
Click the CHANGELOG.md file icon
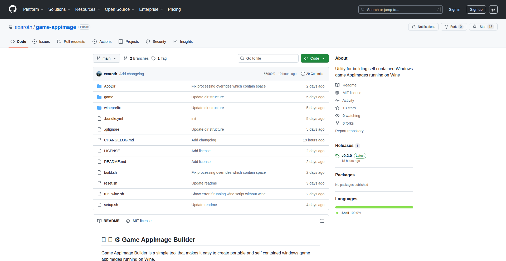99,140
